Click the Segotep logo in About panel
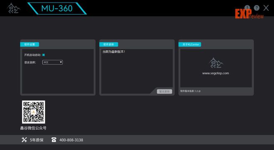The height and width of the screenshot is (150, 274). [x=216, y=63]
